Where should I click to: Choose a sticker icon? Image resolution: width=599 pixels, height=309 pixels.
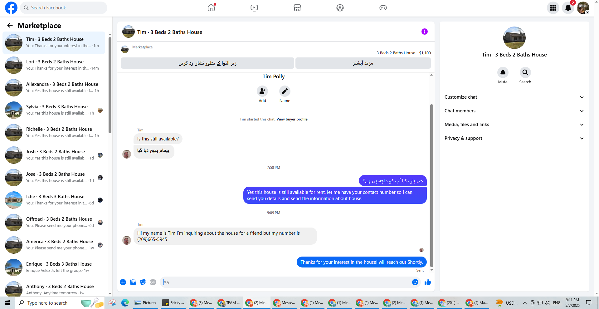click(143, 282)
